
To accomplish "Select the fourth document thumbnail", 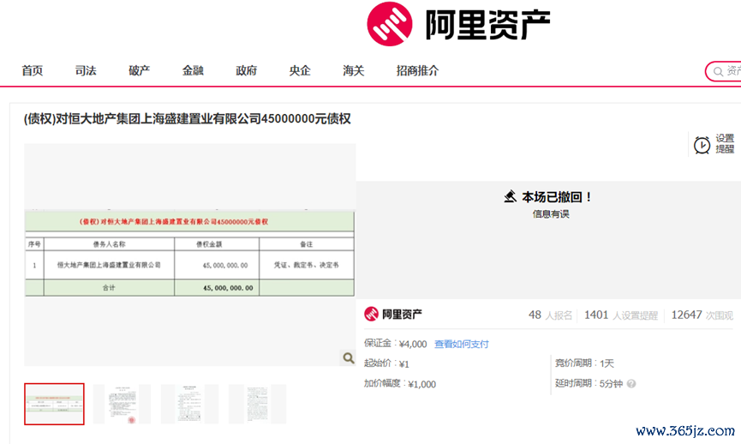I will pos(258,405).
